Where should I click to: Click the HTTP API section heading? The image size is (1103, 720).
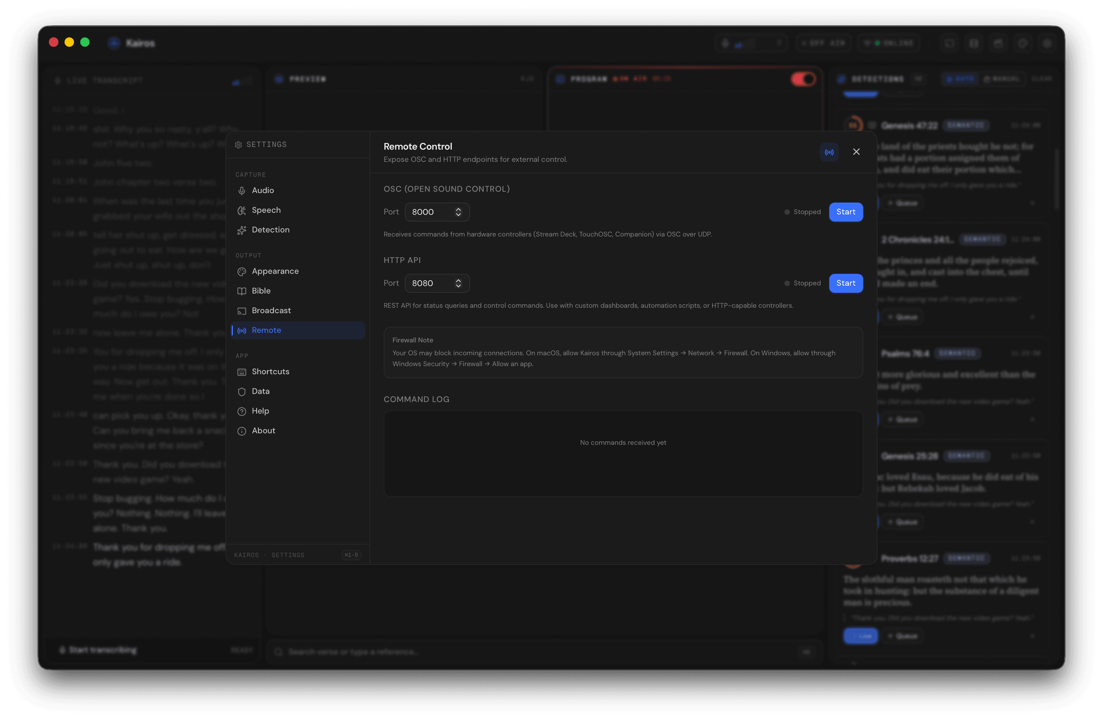402,260
